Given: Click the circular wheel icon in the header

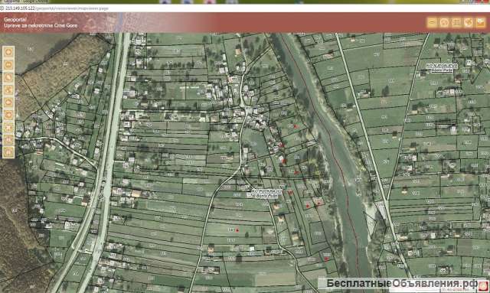Looking at the screenshot, I should [x=444, y=22].
